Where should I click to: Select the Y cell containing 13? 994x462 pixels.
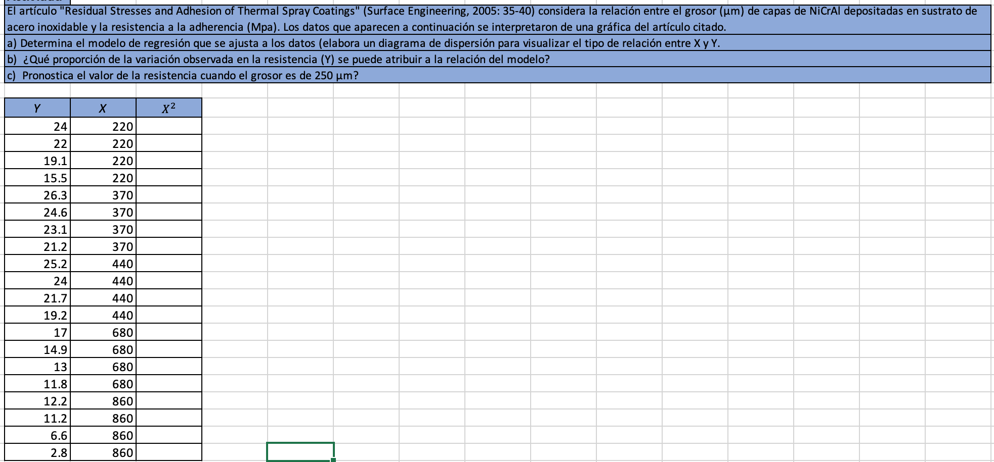click(37, 367)
